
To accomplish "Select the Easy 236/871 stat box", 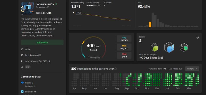I will point(124,39).
